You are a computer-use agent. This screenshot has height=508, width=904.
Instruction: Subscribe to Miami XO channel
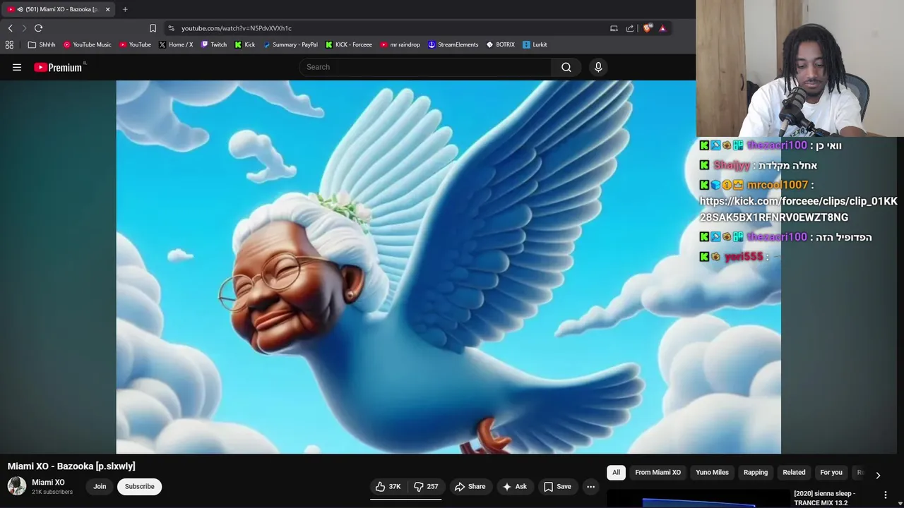[139, 486]
